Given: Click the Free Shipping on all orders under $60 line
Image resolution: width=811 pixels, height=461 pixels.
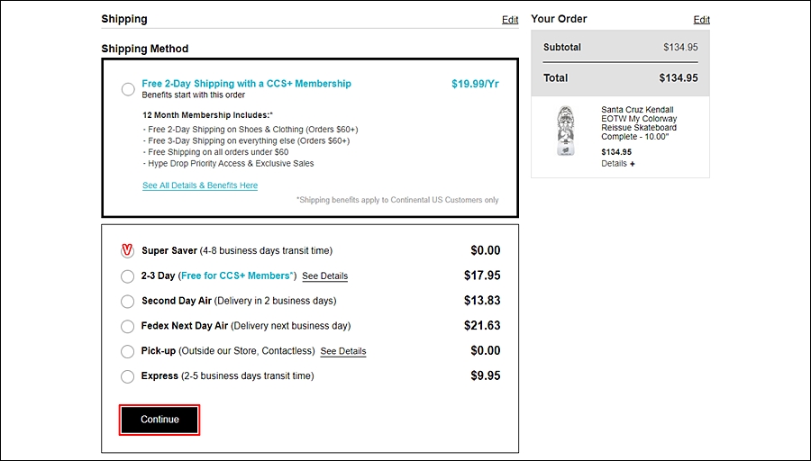Looking at the screenshot, I should 215,152.
